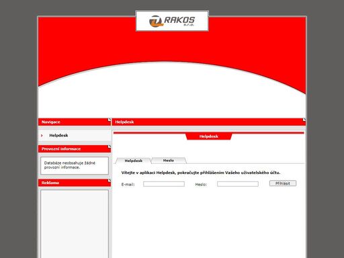Select the red Helpdesk center banner label
This screenshot has height=258, width=344.
tap(209, 136)
